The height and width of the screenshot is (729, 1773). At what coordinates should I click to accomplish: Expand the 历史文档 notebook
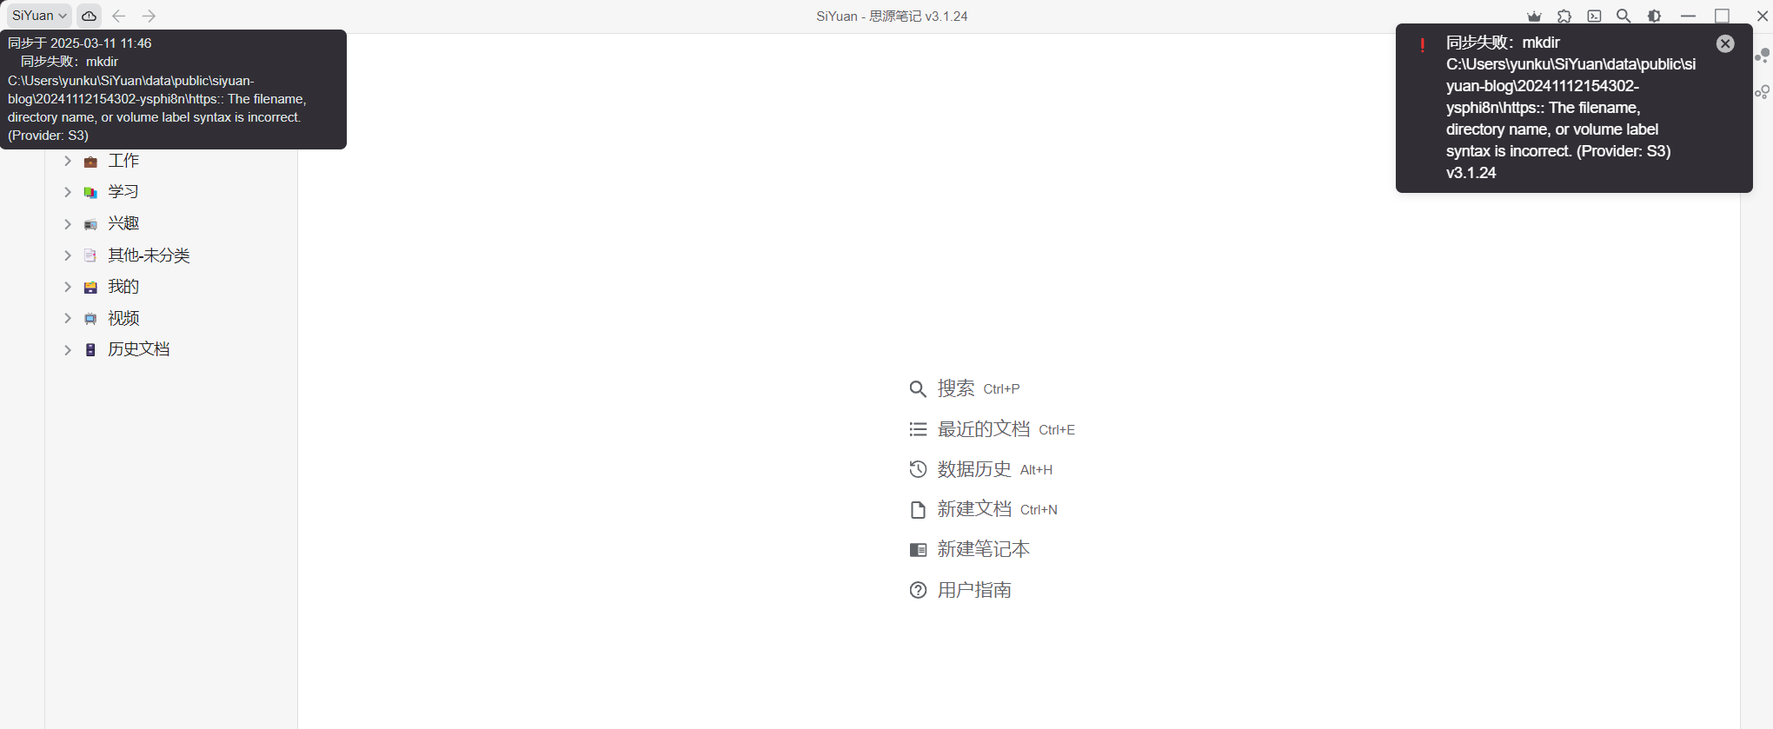68,349
